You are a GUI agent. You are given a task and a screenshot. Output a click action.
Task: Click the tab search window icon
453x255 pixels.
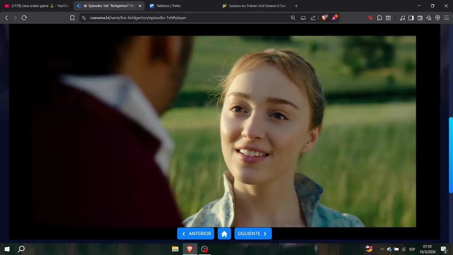388,18
